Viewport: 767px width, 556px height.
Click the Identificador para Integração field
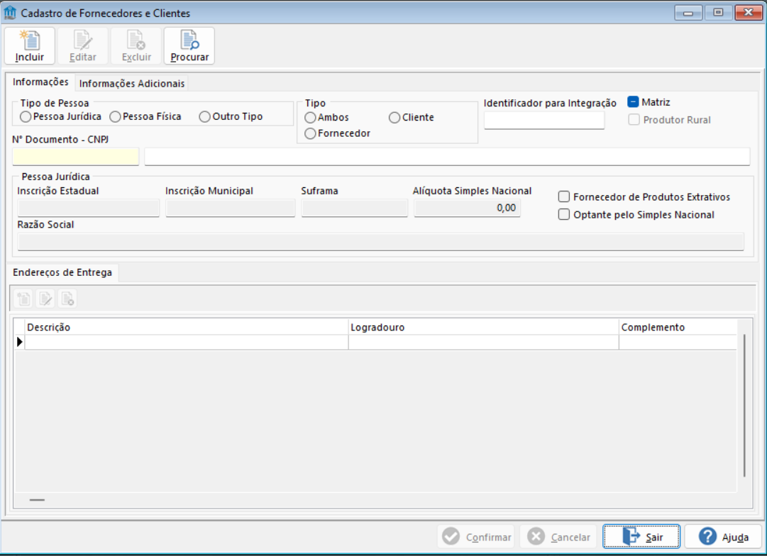tap(544, 121)
